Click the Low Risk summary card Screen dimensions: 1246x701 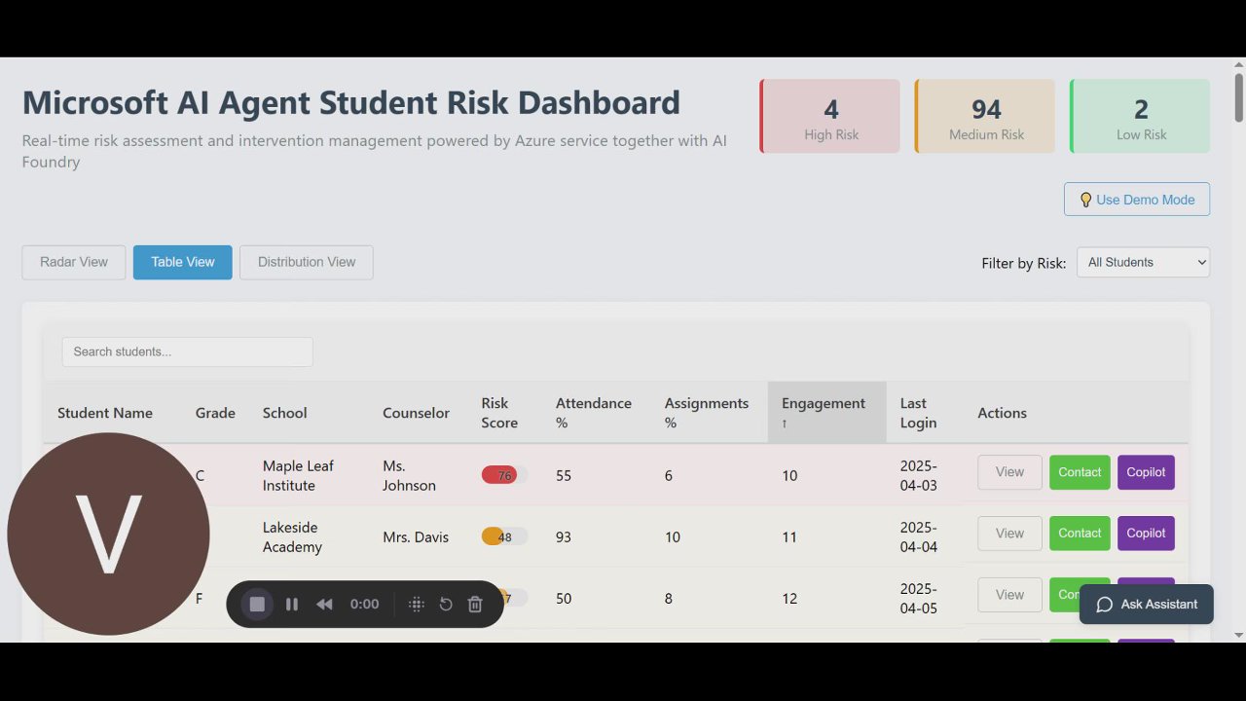point(1140,116)
